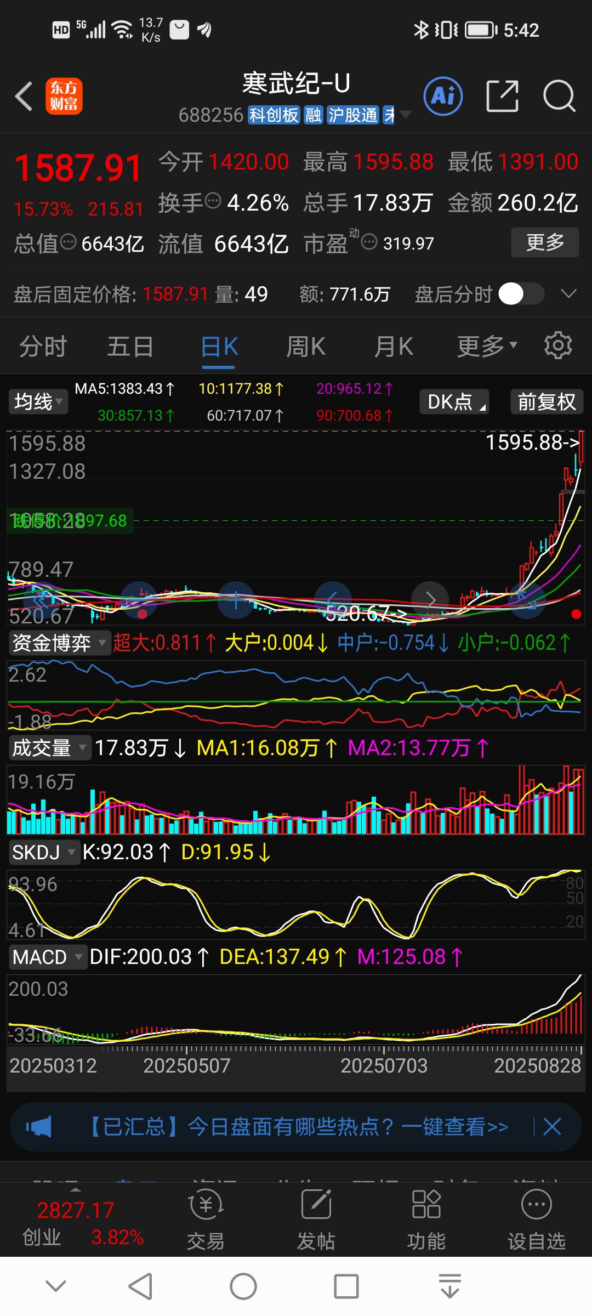Image resolution: width=592 pixels, height=1316 pixels.
Task: Open 功能 functions icon
Action: tap(426, 1219)
